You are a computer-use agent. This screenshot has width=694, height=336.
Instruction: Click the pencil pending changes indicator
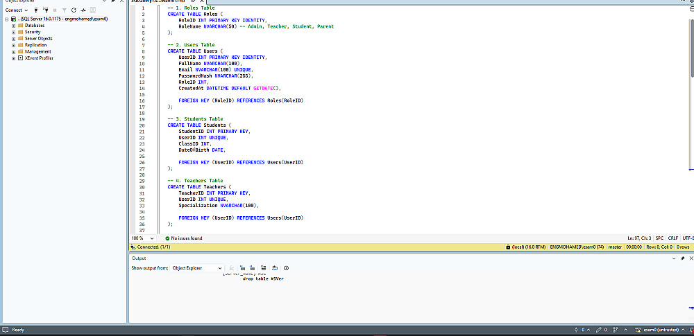click(x=601, y=330)
